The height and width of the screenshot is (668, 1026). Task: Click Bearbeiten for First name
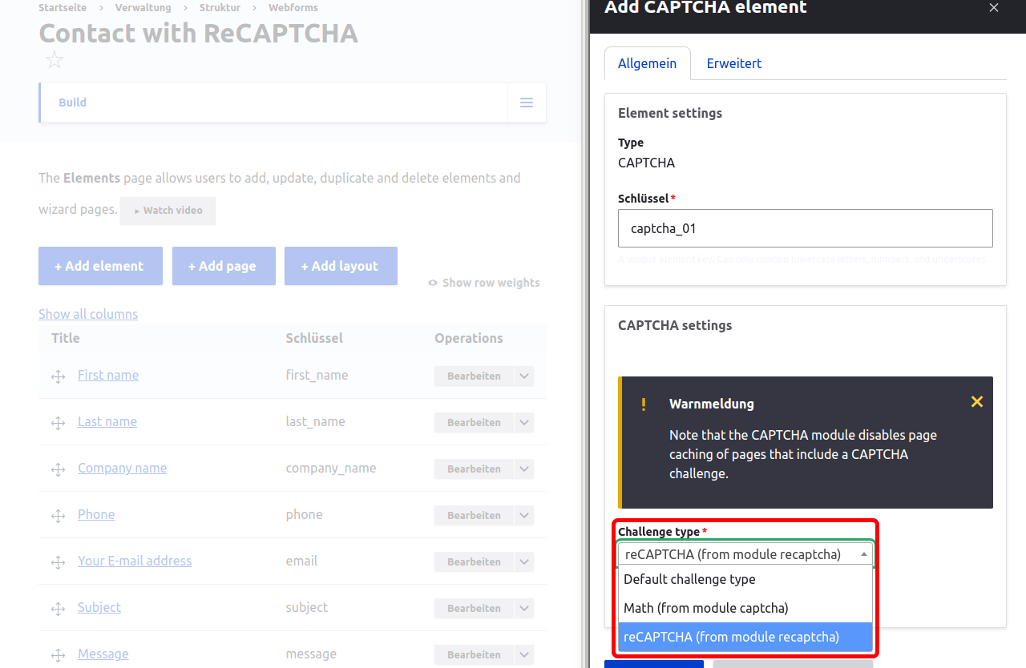[474, 376]
